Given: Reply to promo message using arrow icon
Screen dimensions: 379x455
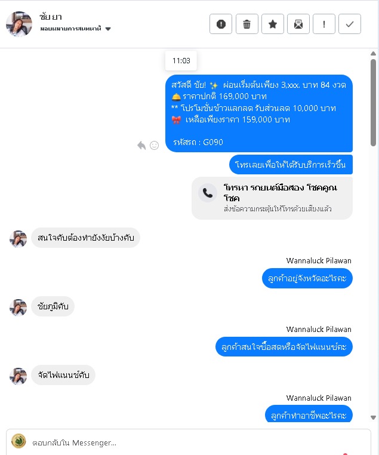Looking at the screenshot, I should click(x=141, y=145).
